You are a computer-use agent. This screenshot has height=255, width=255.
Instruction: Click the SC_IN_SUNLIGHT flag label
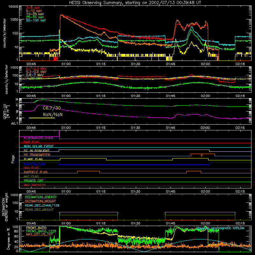37,150
